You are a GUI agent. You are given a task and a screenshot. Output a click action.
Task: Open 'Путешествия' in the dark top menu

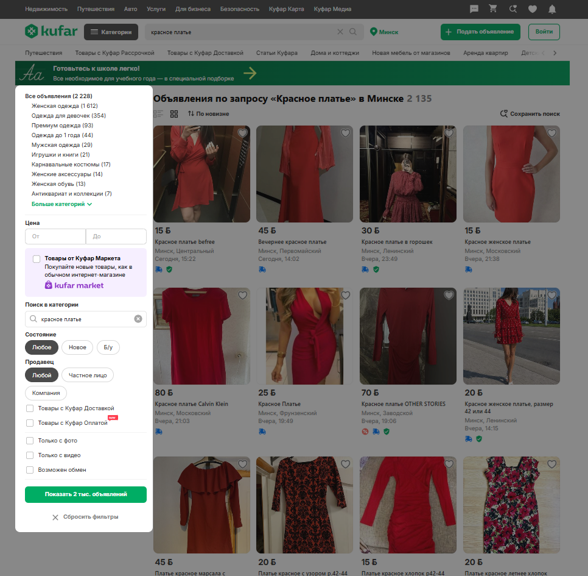pos(96,9)
